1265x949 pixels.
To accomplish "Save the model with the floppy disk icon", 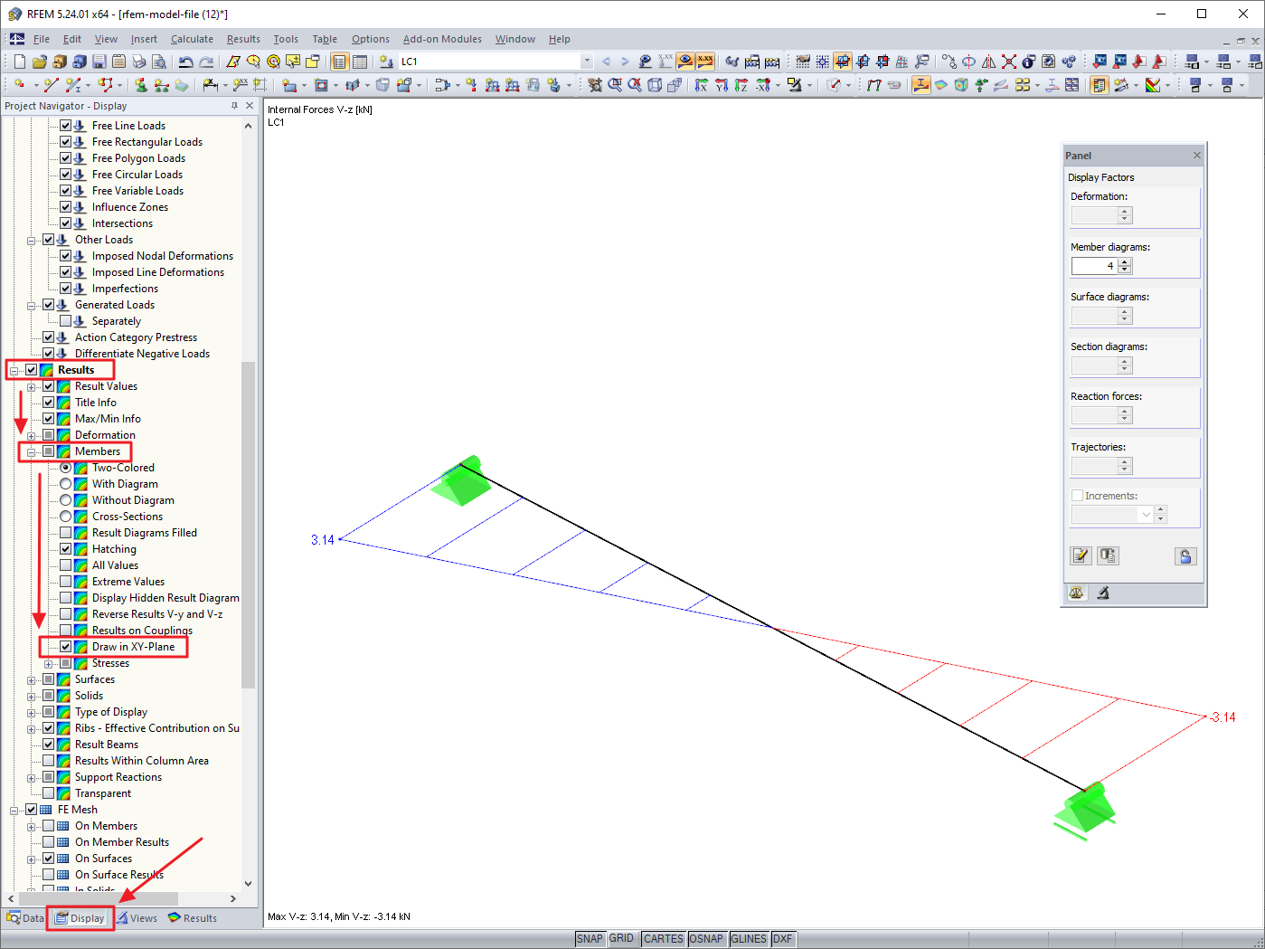I will coord(99,62).
